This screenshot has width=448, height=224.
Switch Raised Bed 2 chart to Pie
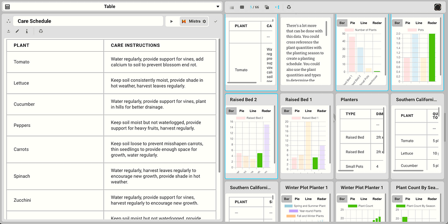click(241, 111)
